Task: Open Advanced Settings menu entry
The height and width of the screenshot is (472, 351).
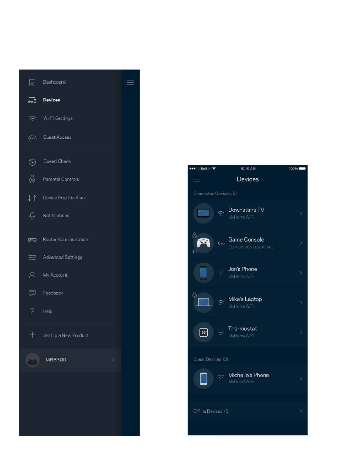Action: (x=62, y=257)
